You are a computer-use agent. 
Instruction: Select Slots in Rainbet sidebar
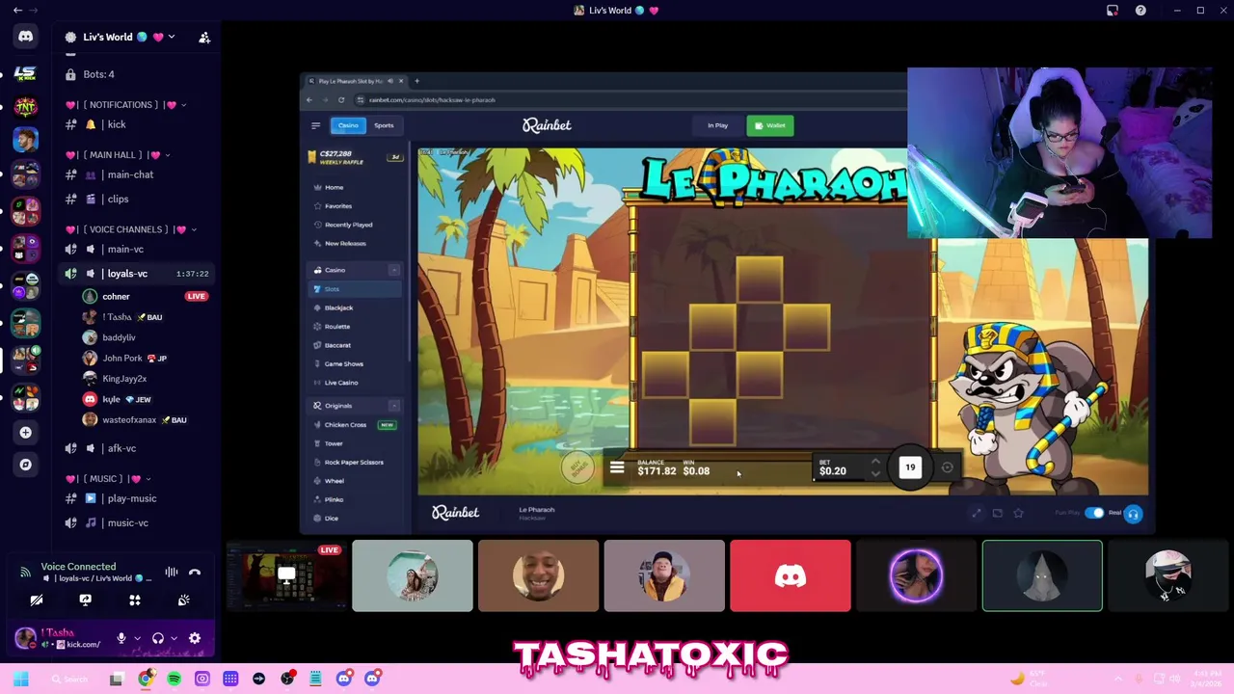pos(355,289)
